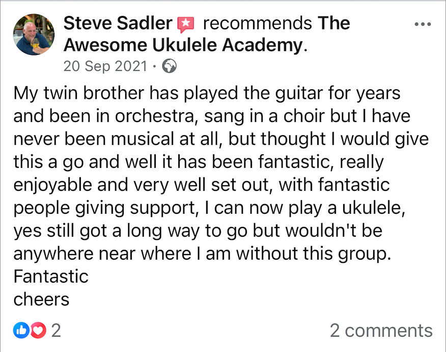
Task: Show the 2 comments on post
Action: [381, 331]
